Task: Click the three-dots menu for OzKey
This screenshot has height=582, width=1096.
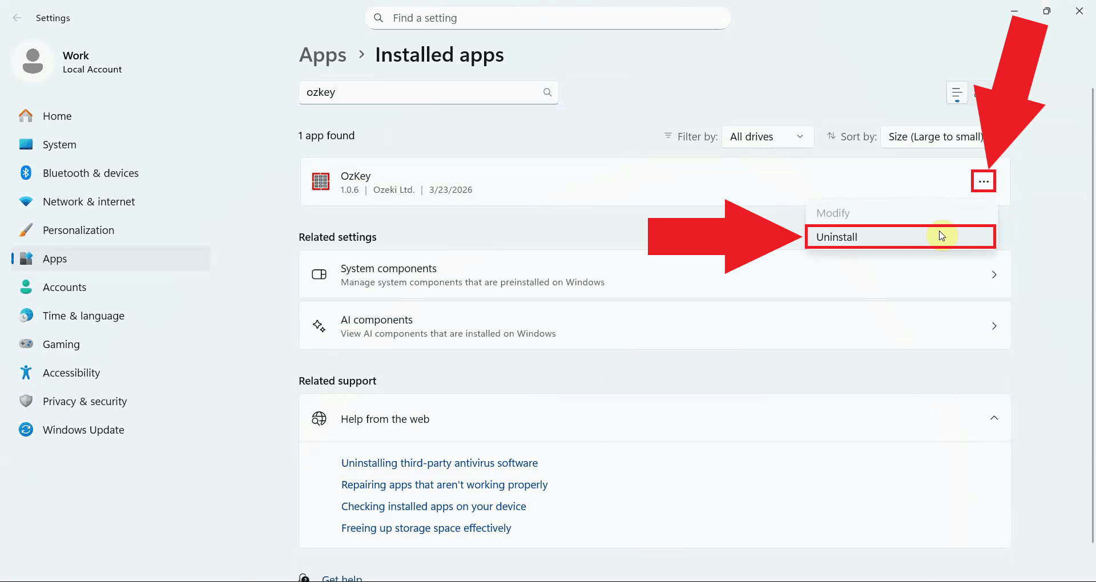Action: [983, 181]
